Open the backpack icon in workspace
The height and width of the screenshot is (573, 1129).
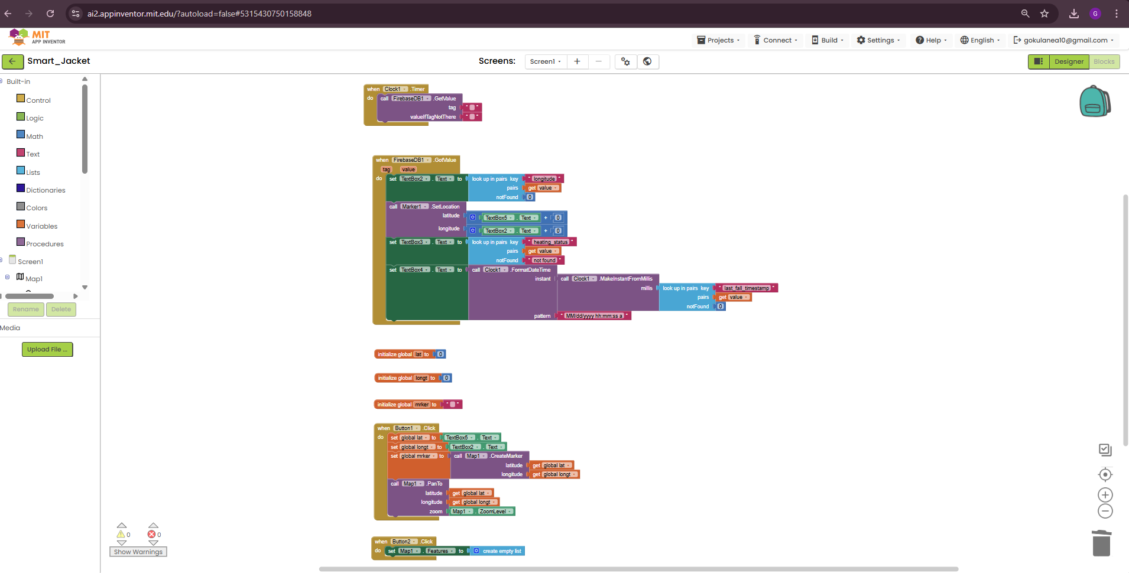click(x=1095, y=102)
